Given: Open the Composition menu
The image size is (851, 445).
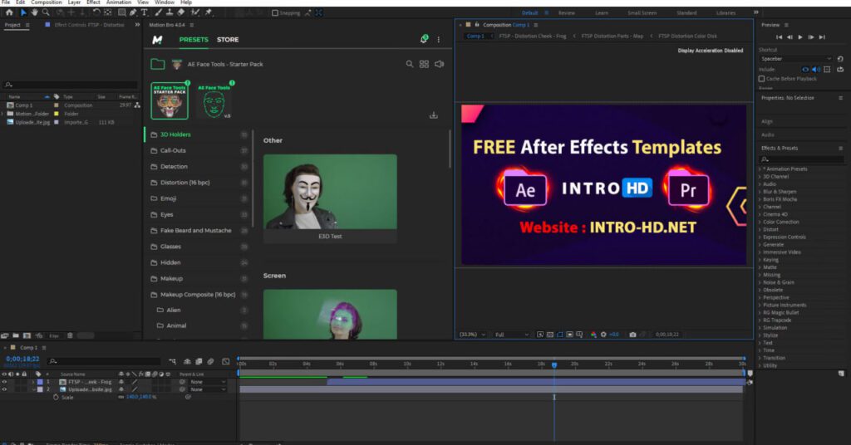Looking at the screenshot, I should click(x=47, y=2).
